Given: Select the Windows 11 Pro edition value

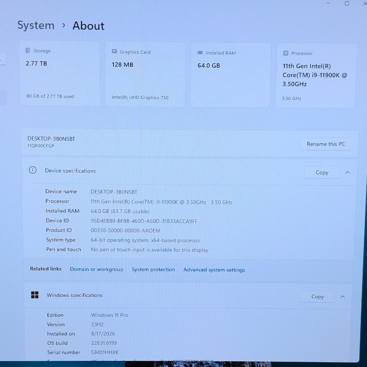Looking at the screenshot, I should (x=110, y=315).
